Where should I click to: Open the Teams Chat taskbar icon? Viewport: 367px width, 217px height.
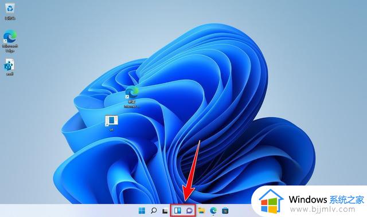pyautogui.click(x=189, y=211)
